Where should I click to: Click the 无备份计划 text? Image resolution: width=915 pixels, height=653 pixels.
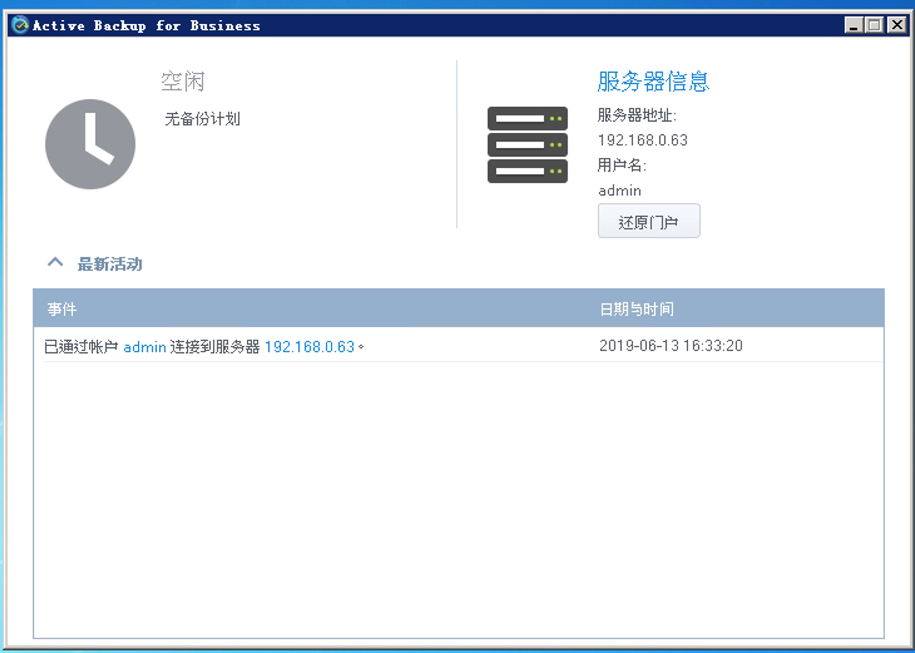coord(202,119)
